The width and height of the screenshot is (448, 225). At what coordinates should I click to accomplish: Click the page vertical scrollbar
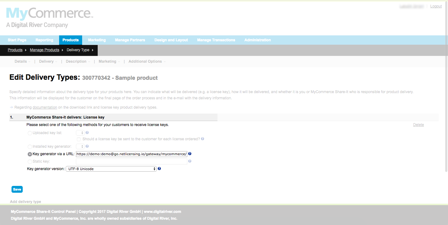446,87
